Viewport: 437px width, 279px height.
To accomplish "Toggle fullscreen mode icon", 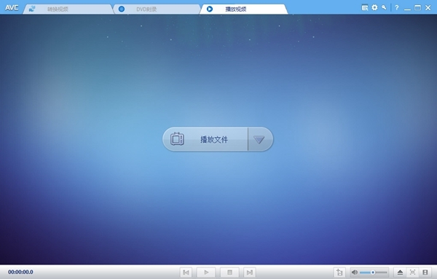I will pyautogui.click(x=412, y=272).
